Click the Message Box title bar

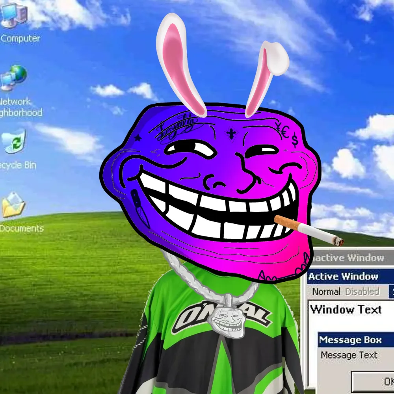point(356,340)
